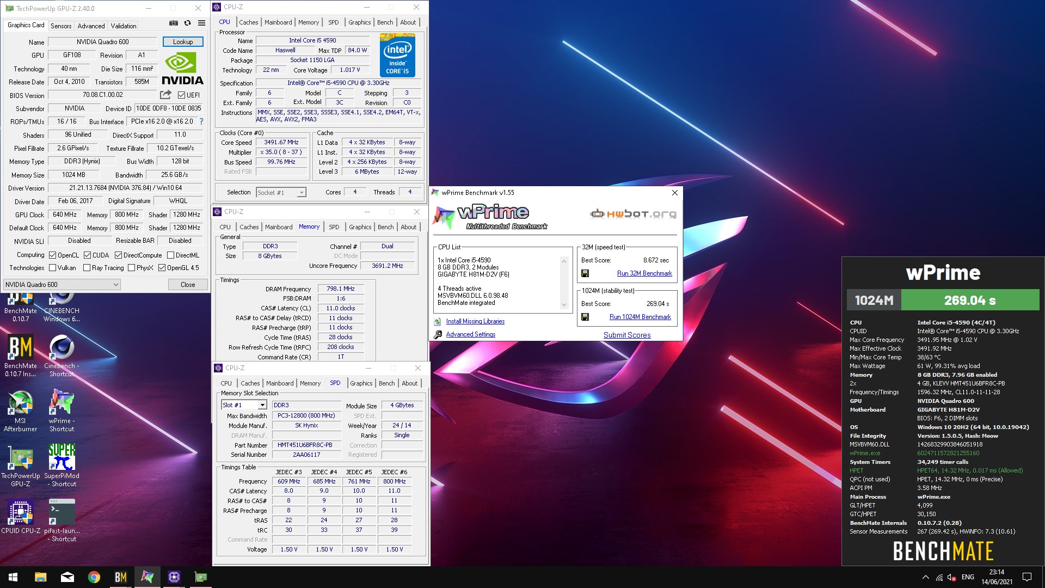Toggle Ray Tracing checkbox
This screenshot has width=1045, height=588.
tap(87, 268)
